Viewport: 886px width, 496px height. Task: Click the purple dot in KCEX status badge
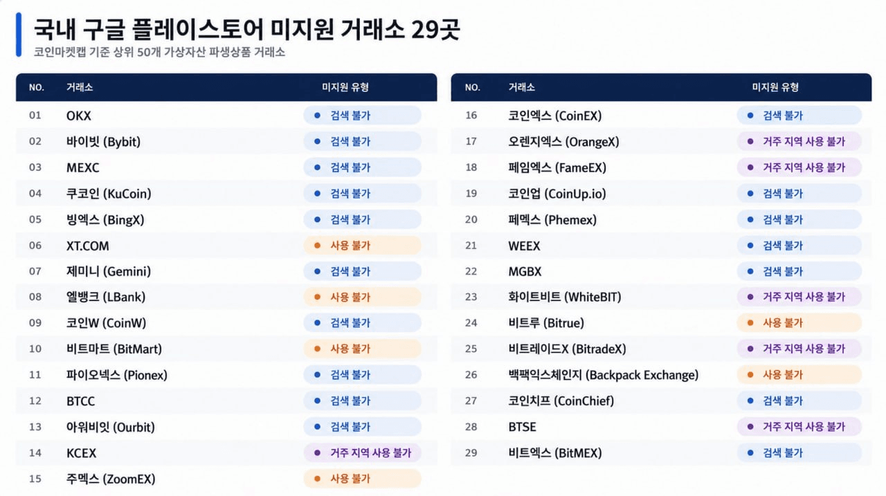[x=317, y=453]
